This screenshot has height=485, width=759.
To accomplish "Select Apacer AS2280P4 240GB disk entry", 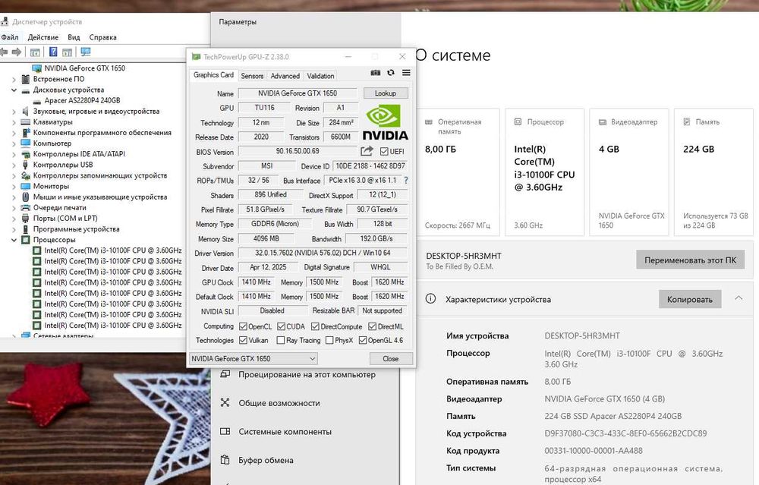I will tap(82, 101).
